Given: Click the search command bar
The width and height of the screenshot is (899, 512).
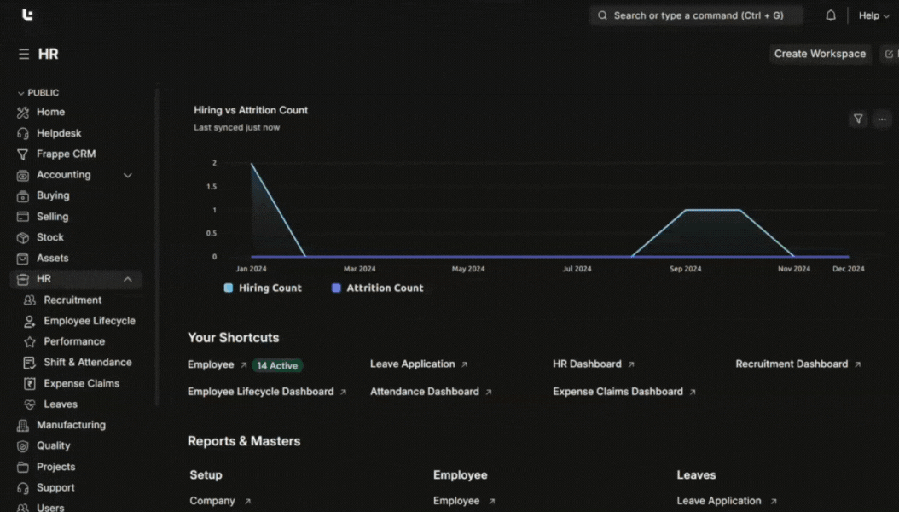Looking at the screenshot, I should point(696,15).
